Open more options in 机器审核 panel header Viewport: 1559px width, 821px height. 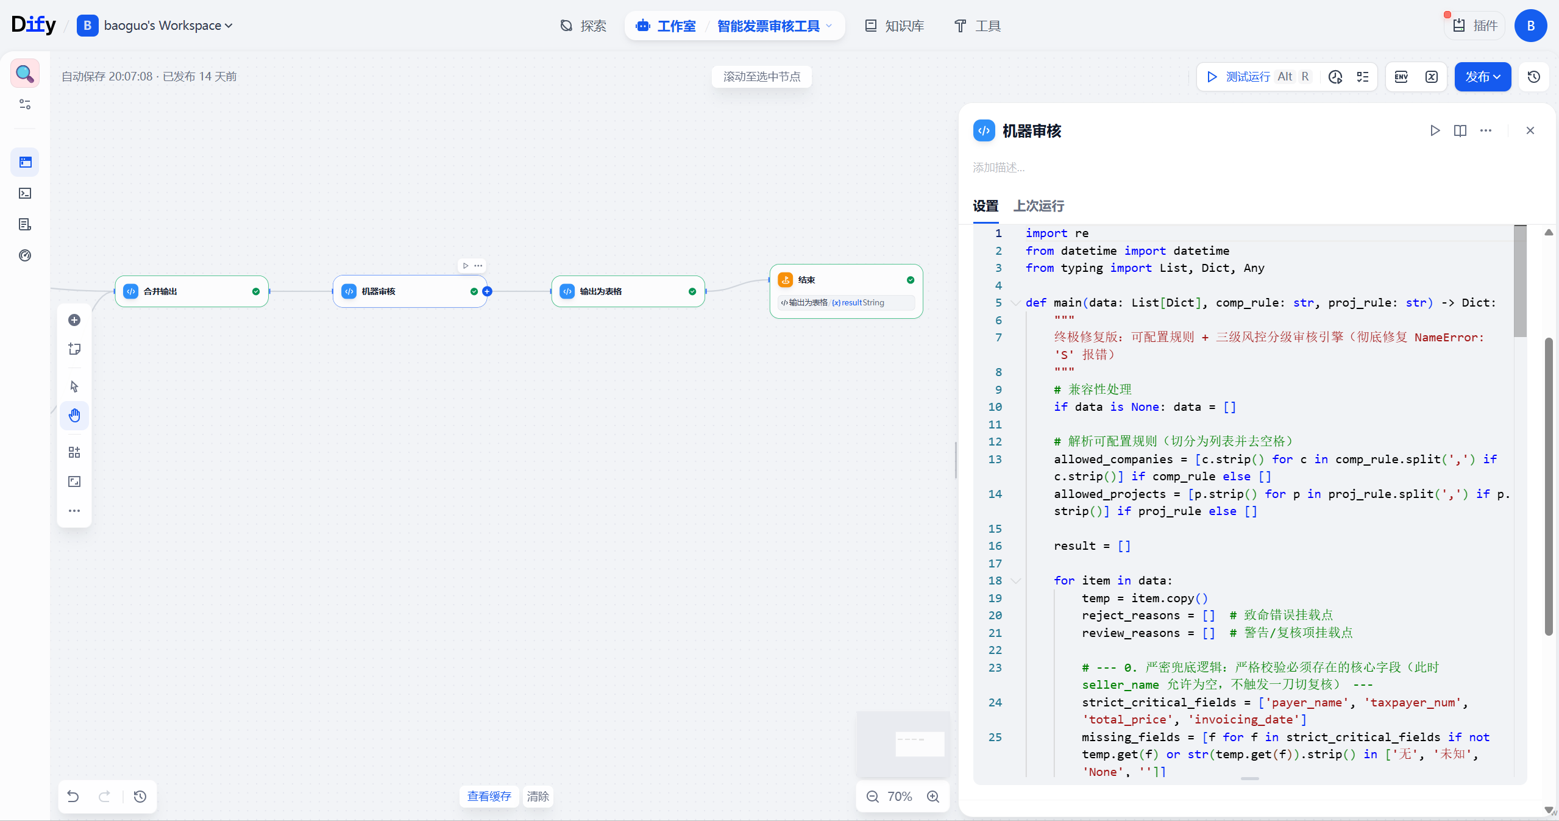click(x=1486, y=130)
